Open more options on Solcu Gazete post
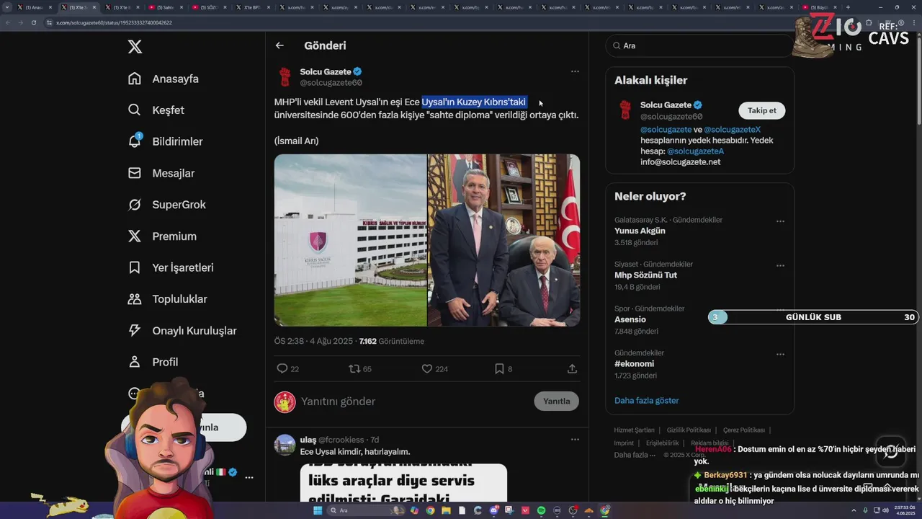The width and height of the screenshot is (922, 519). click(575, 71)
